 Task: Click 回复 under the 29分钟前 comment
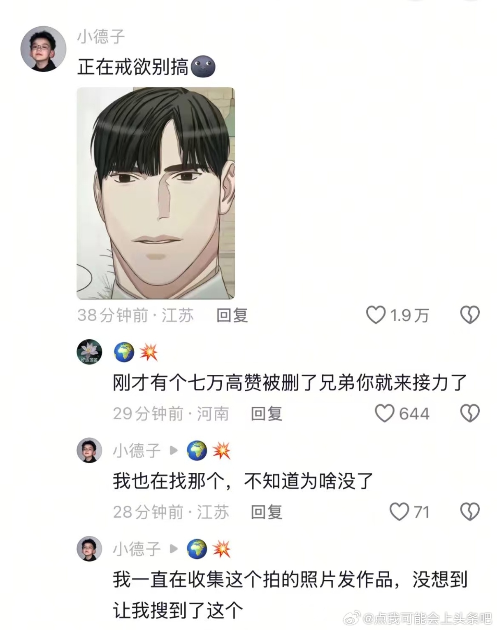(x=267, y=414)
